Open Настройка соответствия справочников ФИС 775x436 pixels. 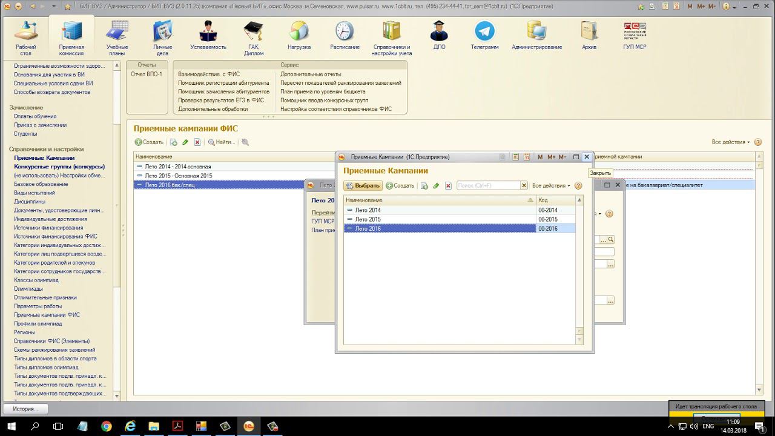point(336,109)
